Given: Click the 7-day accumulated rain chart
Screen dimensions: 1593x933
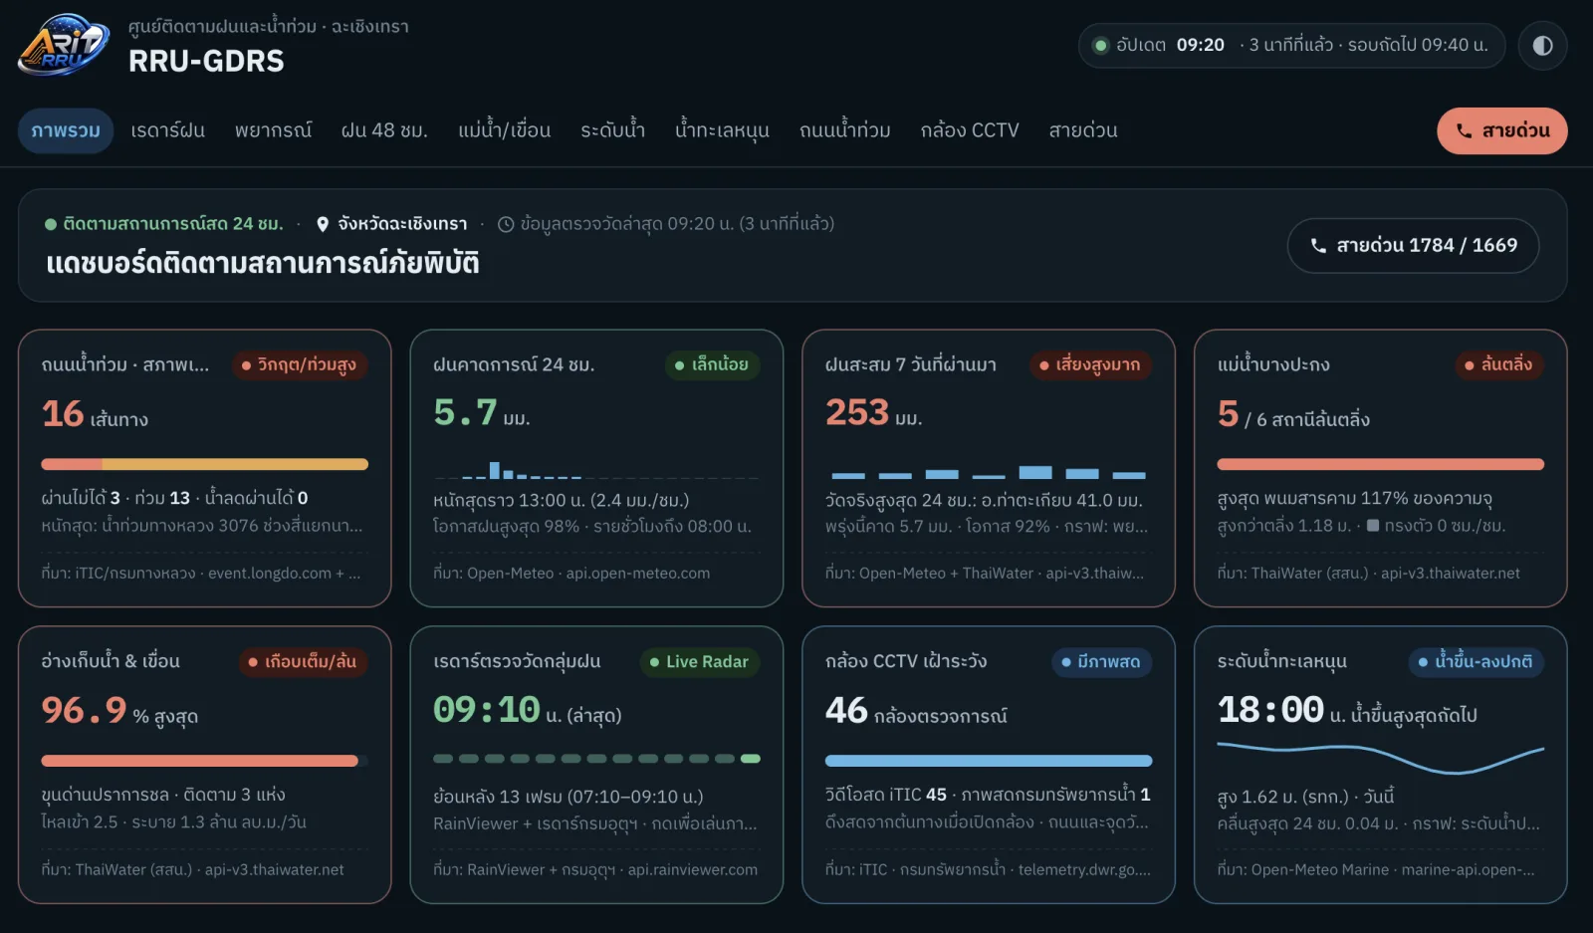Looking at the screenshot, I should [988, 472].
